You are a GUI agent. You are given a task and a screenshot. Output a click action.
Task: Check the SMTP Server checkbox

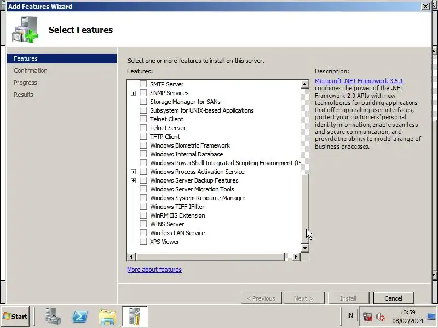143,84
